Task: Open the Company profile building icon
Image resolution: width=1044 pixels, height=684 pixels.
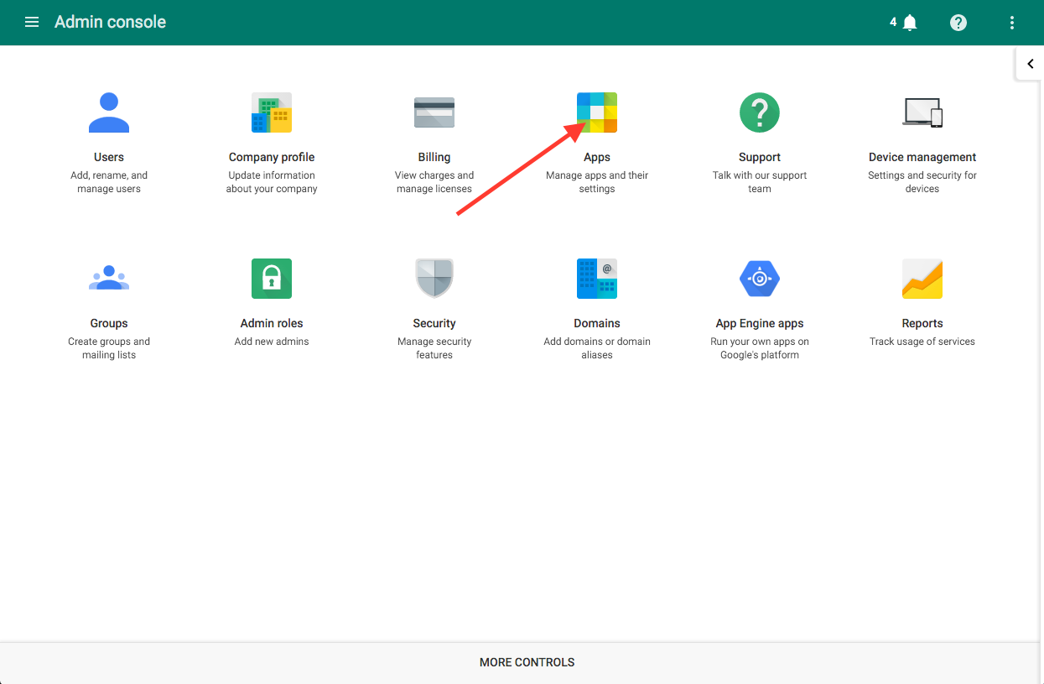Action: 272,112
